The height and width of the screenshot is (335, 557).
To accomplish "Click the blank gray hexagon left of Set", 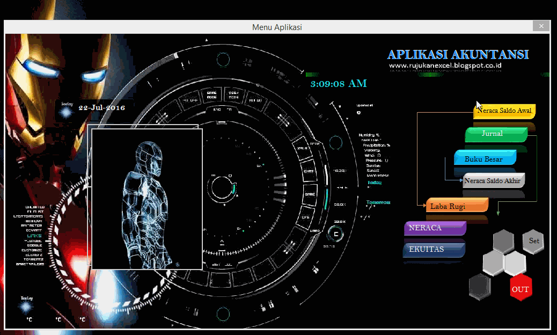I will (503, 242).
